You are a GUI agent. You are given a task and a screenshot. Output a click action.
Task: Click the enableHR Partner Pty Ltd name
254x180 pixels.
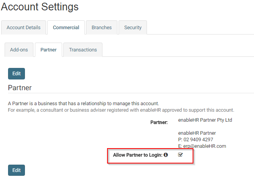(x=205, y=120)
